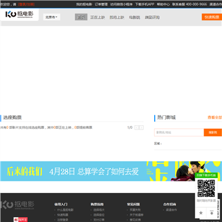Click the orange 快速购票 button
The height and width of the screenshot is (222, 222).
click(x=212, y=17)
